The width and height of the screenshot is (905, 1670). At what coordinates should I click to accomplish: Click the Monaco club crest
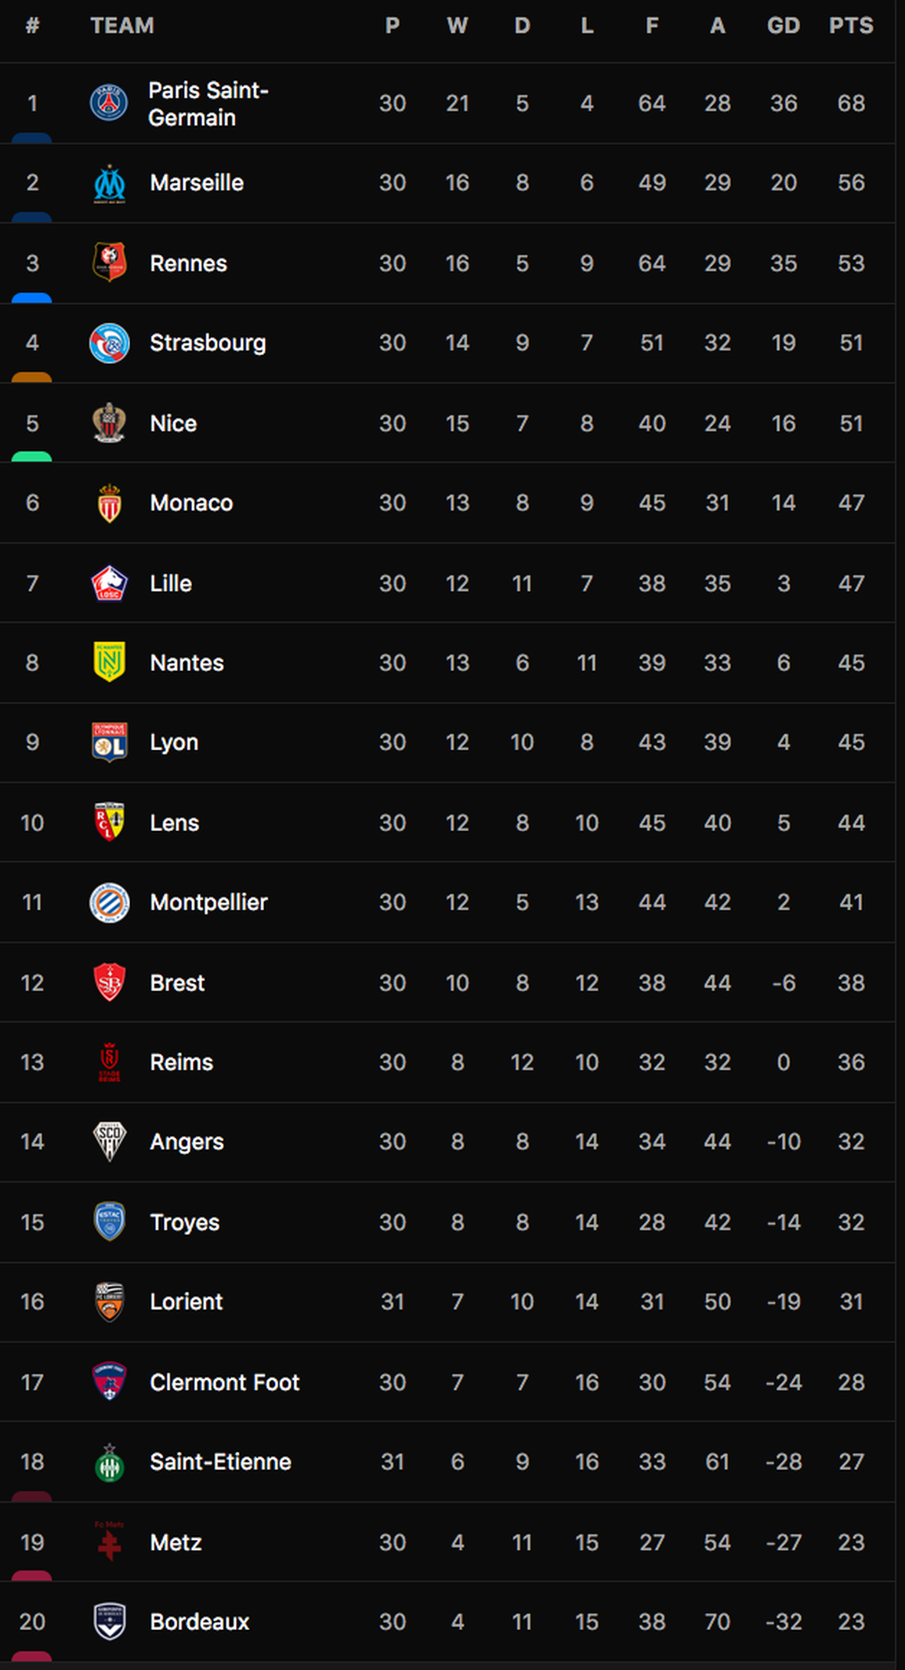pyautogui.click(x=110, y=503)
